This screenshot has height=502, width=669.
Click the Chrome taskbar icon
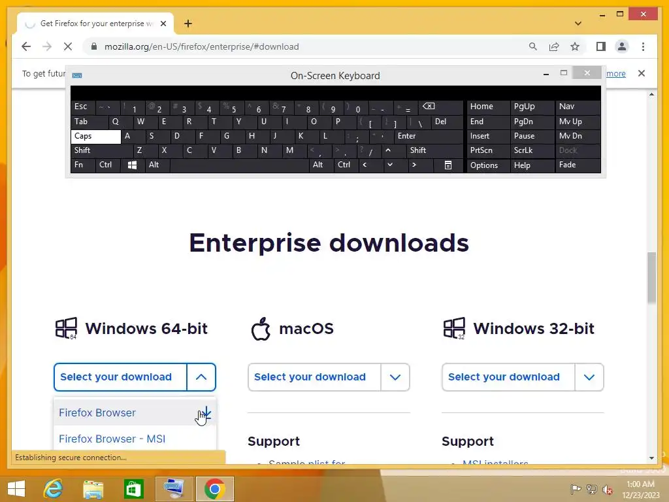(x=214, y=489)
